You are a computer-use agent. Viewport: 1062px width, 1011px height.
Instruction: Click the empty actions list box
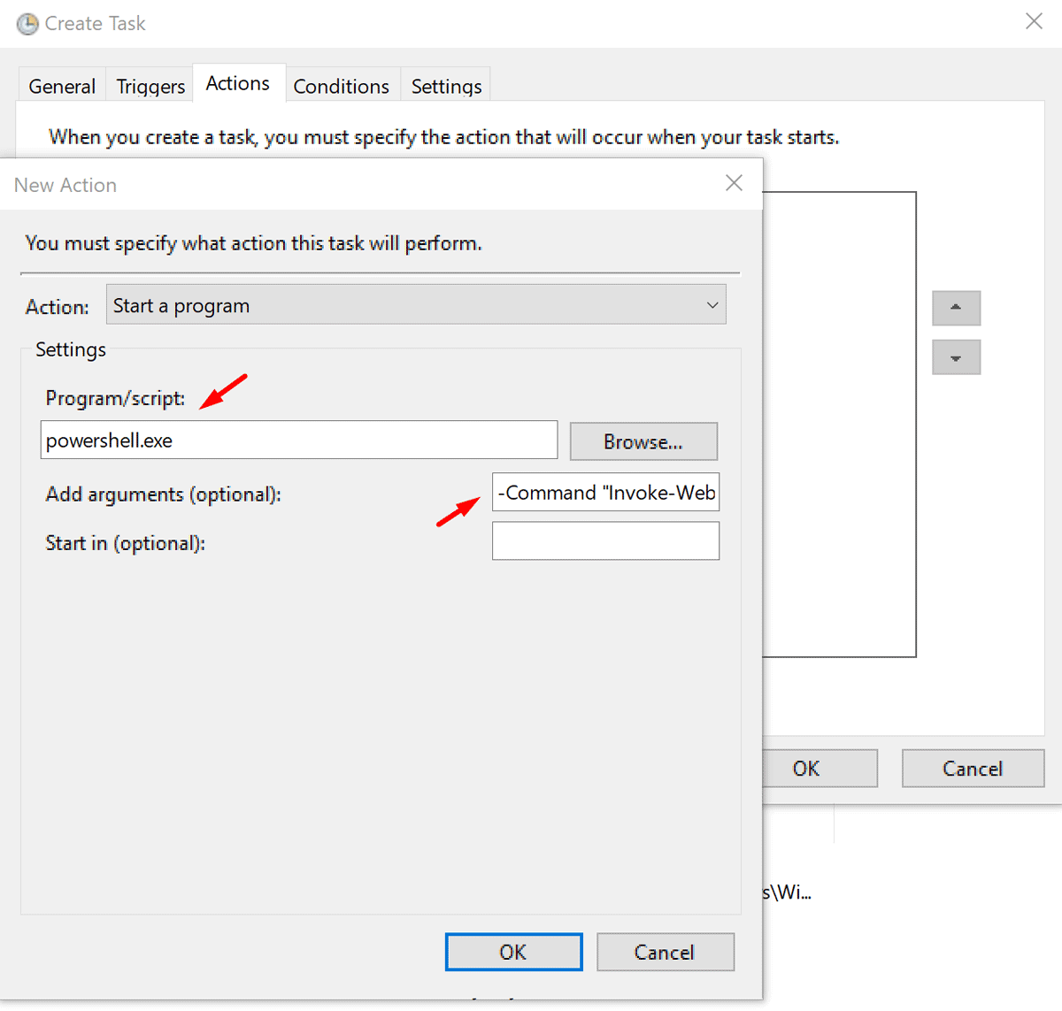(x=838, y=425)
